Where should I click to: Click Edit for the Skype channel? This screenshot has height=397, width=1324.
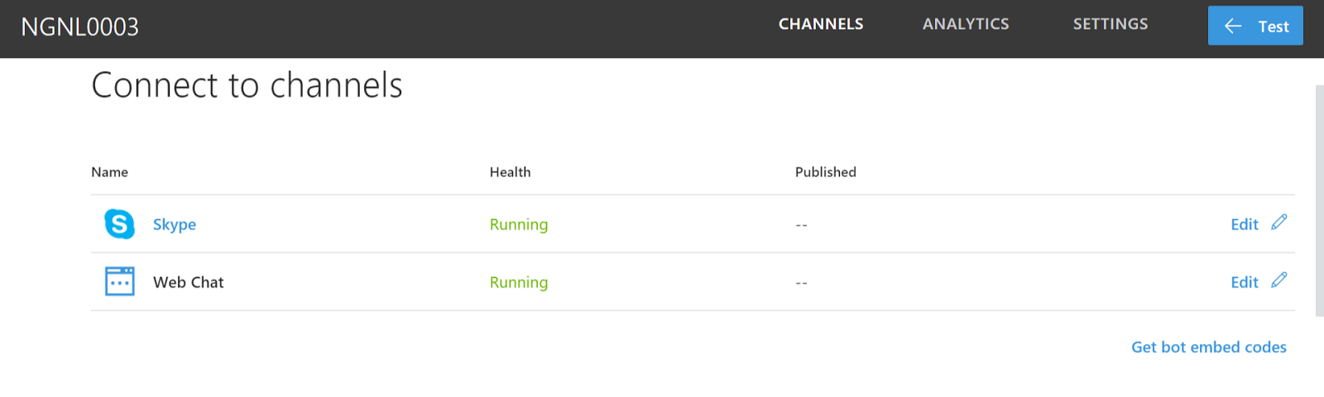tap(1244, 225)
